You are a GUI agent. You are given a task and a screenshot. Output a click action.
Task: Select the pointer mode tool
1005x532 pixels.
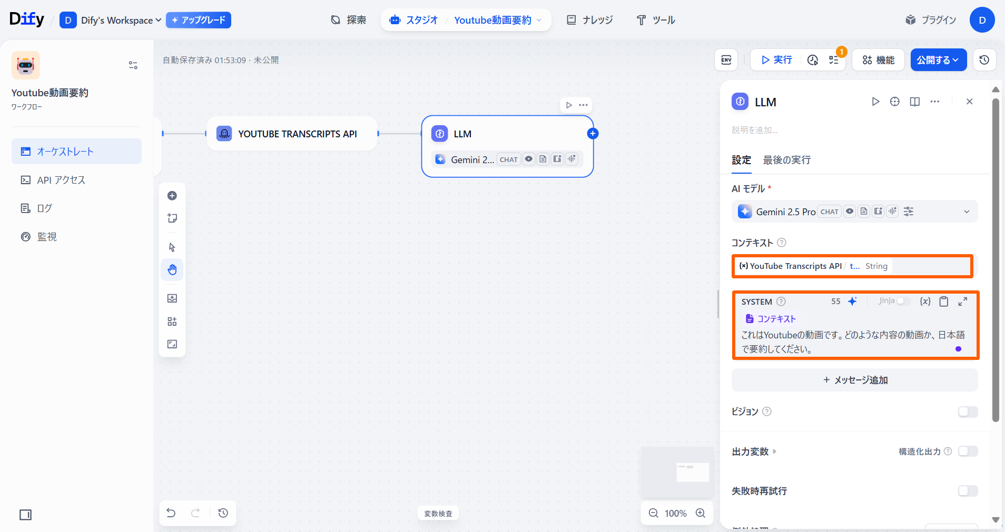172,247
